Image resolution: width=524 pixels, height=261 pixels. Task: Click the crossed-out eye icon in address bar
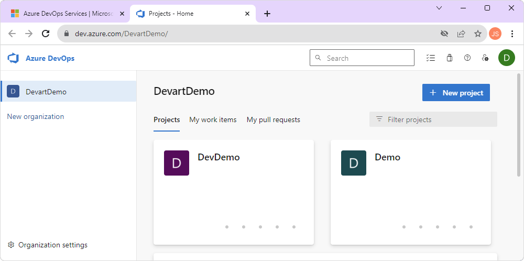pyautogui.click(x=444, y=34)
